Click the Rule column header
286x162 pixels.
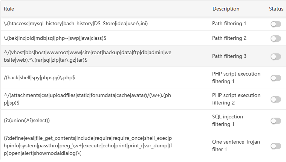[9, 9]
